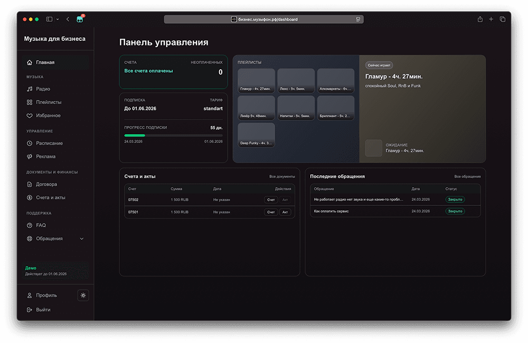Open the Все обращения link

(x=467, y=177)
